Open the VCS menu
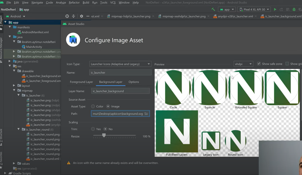 pos(113,3)
